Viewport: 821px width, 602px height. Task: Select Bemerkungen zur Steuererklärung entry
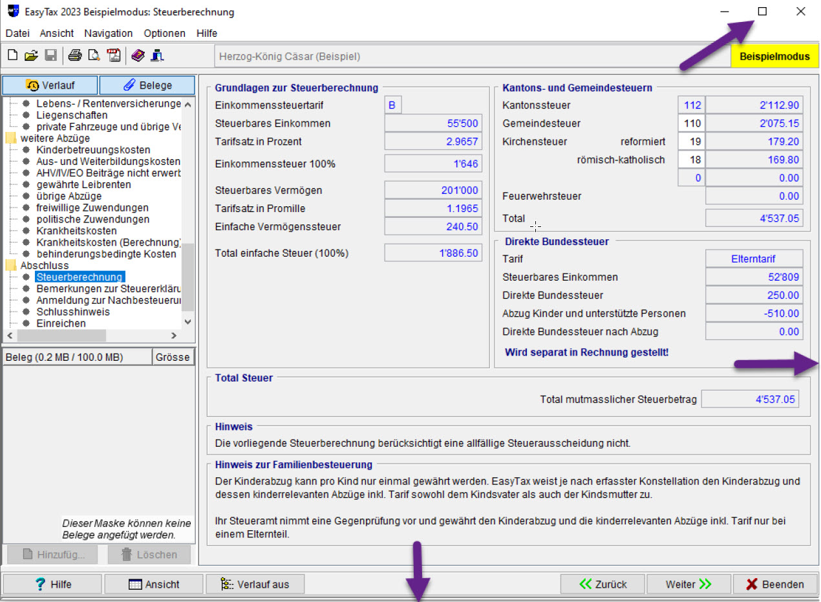click(109, 289)
